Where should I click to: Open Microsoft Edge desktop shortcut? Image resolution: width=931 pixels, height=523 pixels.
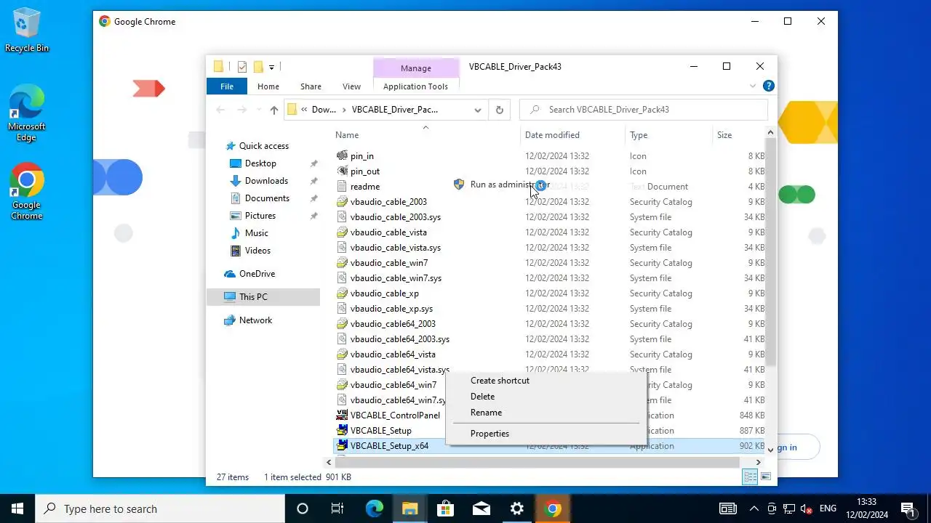[27, 113]
